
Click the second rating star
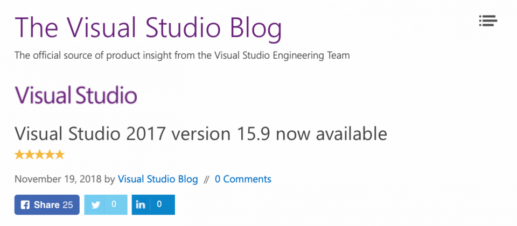point(30,155)
